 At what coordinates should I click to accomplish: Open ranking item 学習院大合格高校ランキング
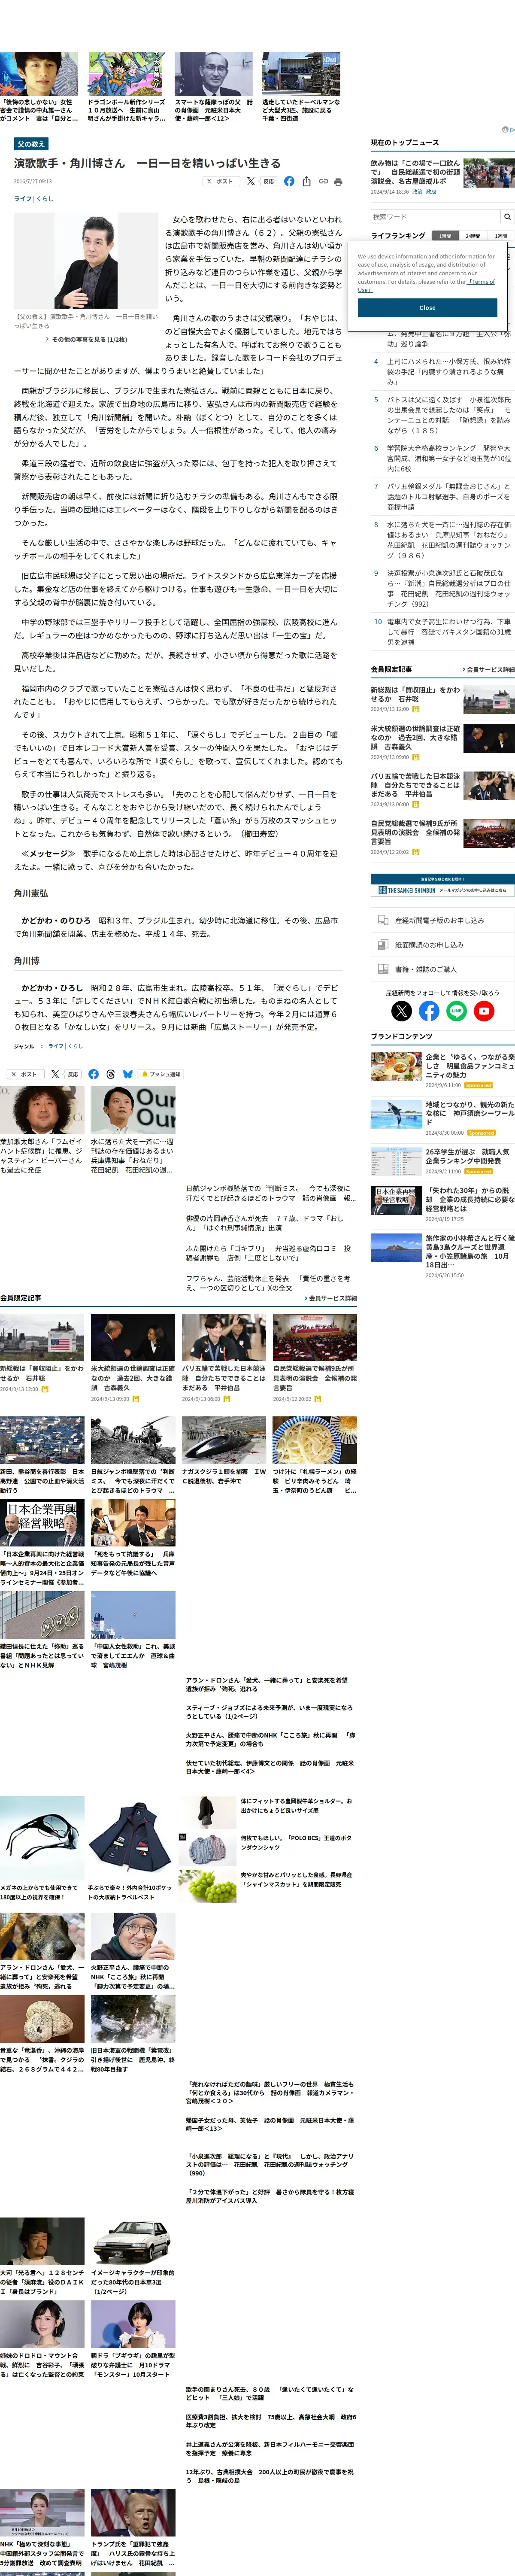(448, 458)
